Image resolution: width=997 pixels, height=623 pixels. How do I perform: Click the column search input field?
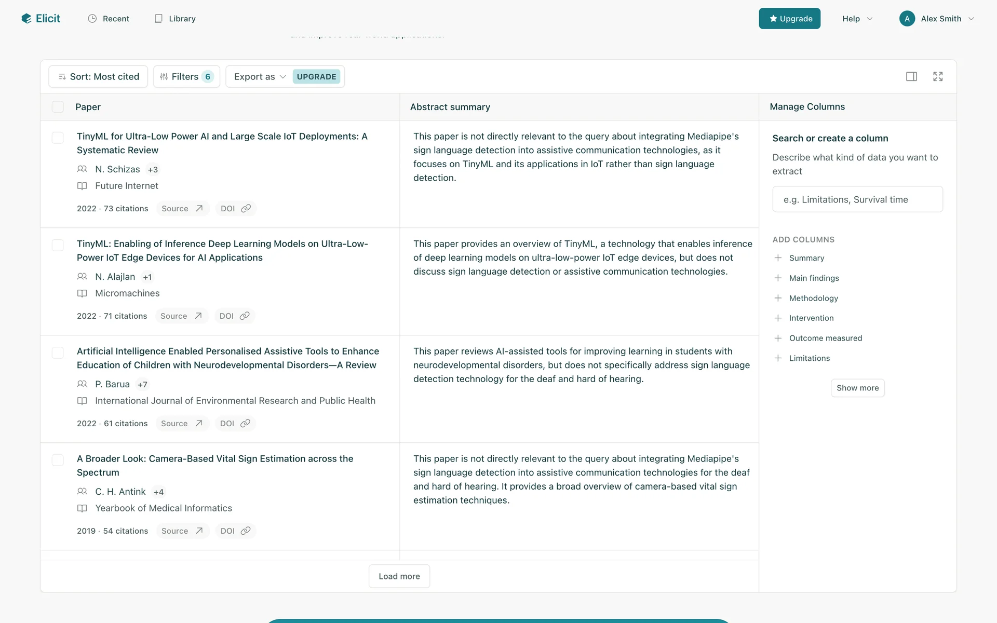click(857, 200)
